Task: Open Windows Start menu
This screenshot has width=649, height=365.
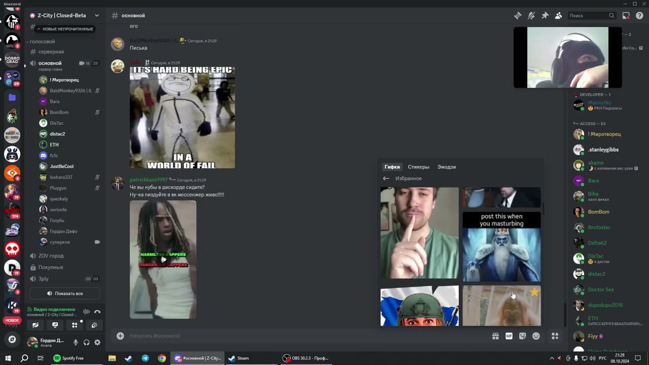Action: pyautogui.click(x=8, y=358)
